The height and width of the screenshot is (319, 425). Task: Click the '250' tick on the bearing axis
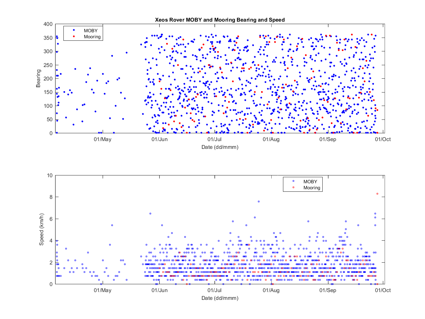49,65
